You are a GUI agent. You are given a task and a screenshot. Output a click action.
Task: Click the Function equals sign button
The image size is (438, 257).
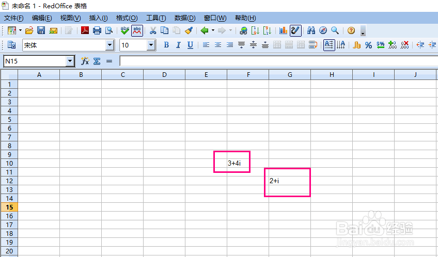click(x=109, y=61)
